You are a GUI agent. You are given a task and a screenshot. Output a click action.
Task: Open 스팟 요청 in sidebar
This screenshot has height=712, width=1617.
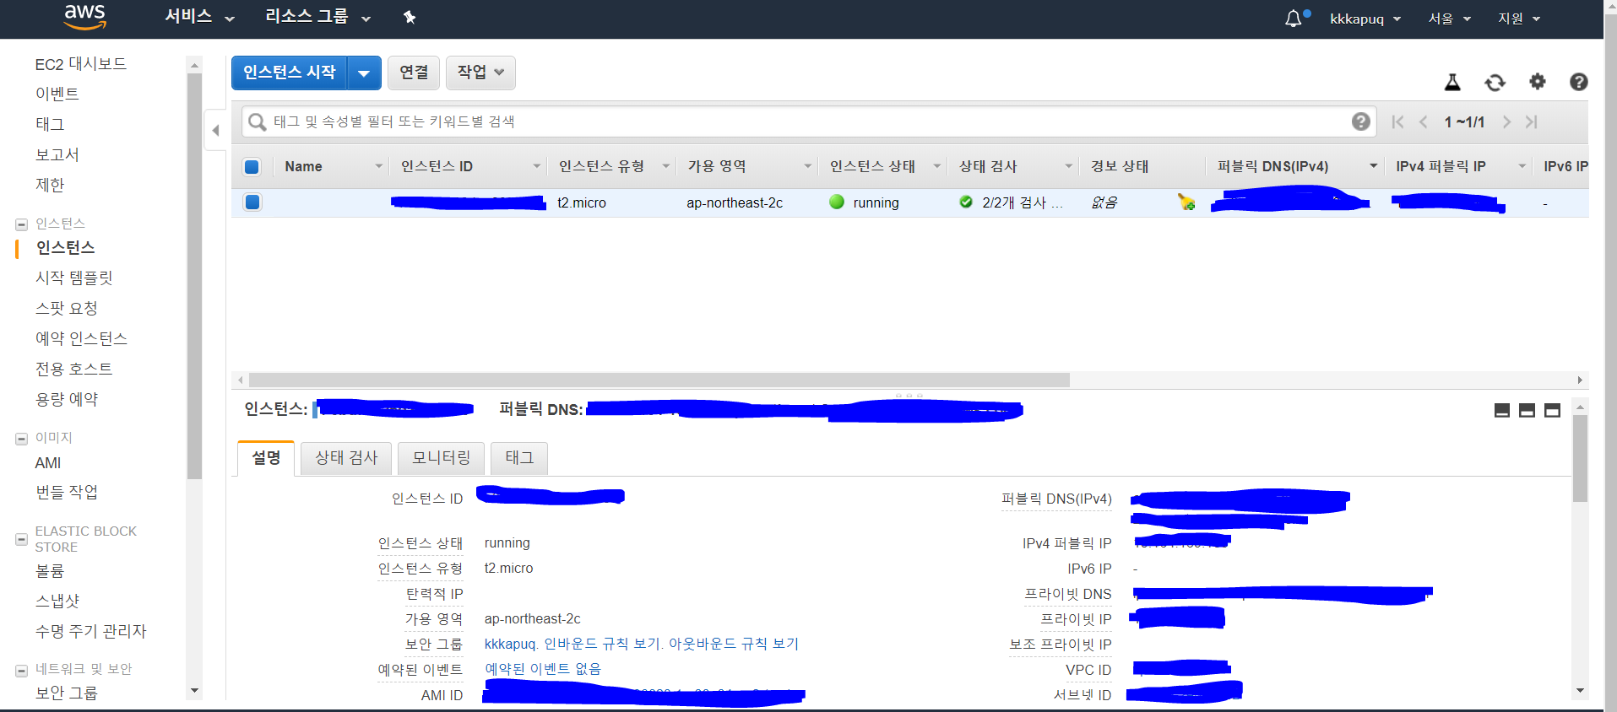pos(67,308)
